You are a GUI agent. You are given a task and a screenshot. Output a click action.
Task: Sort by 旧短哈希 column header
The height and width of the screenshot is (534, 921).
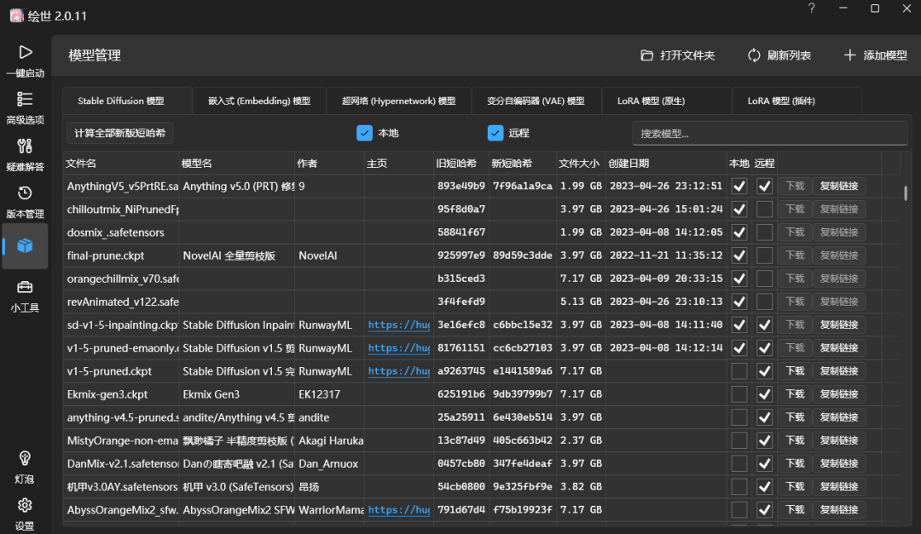pyautogui.click(x=461, y=164)
